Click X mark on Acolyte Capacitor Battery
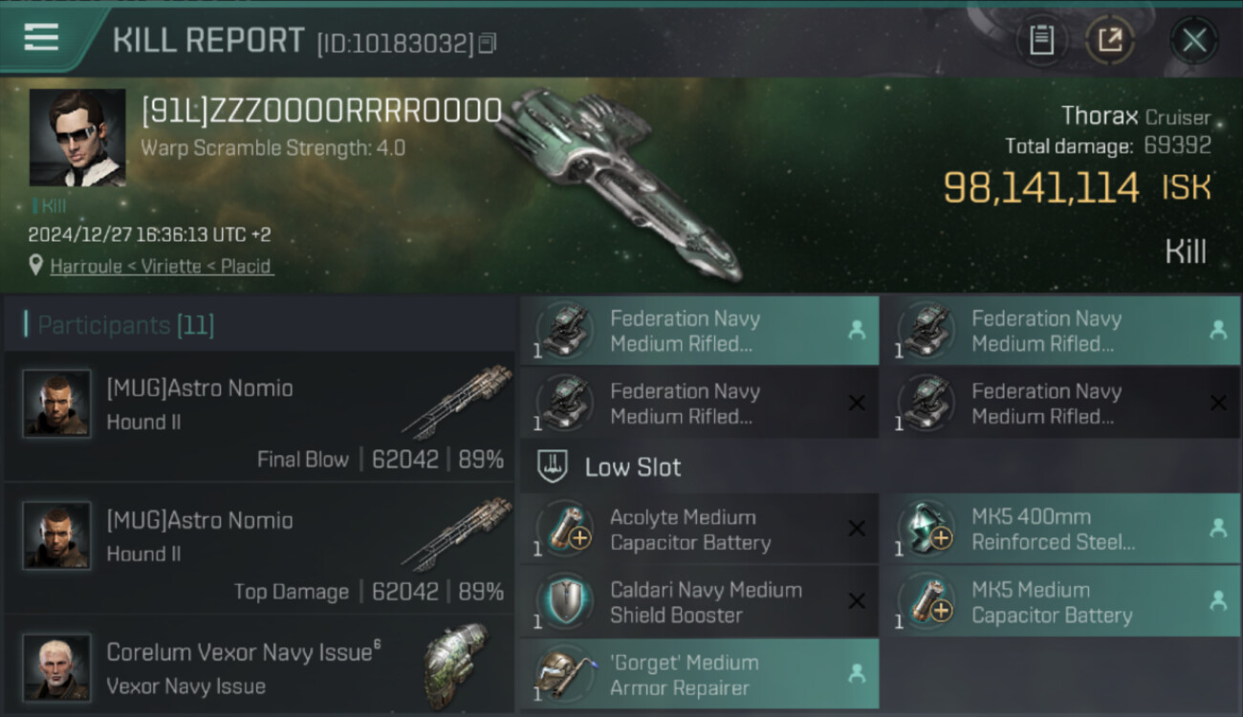The height and width of the screenshot is (717, 1243). pyautogui.click(x=857, y=529)
